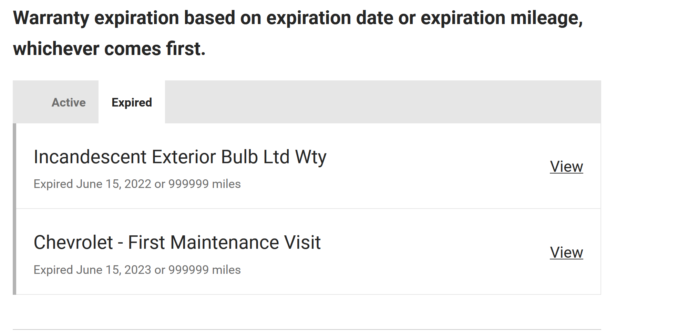Click the 'whichever comes first.' heading line
Screen dimensions: 688x335
click(x=109, y=48)
